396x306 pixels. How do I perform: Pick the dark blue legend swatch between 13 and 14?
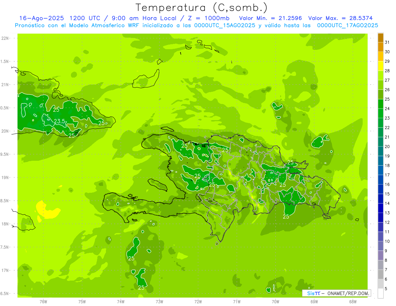pyautogui.click(x=380, y=208)
